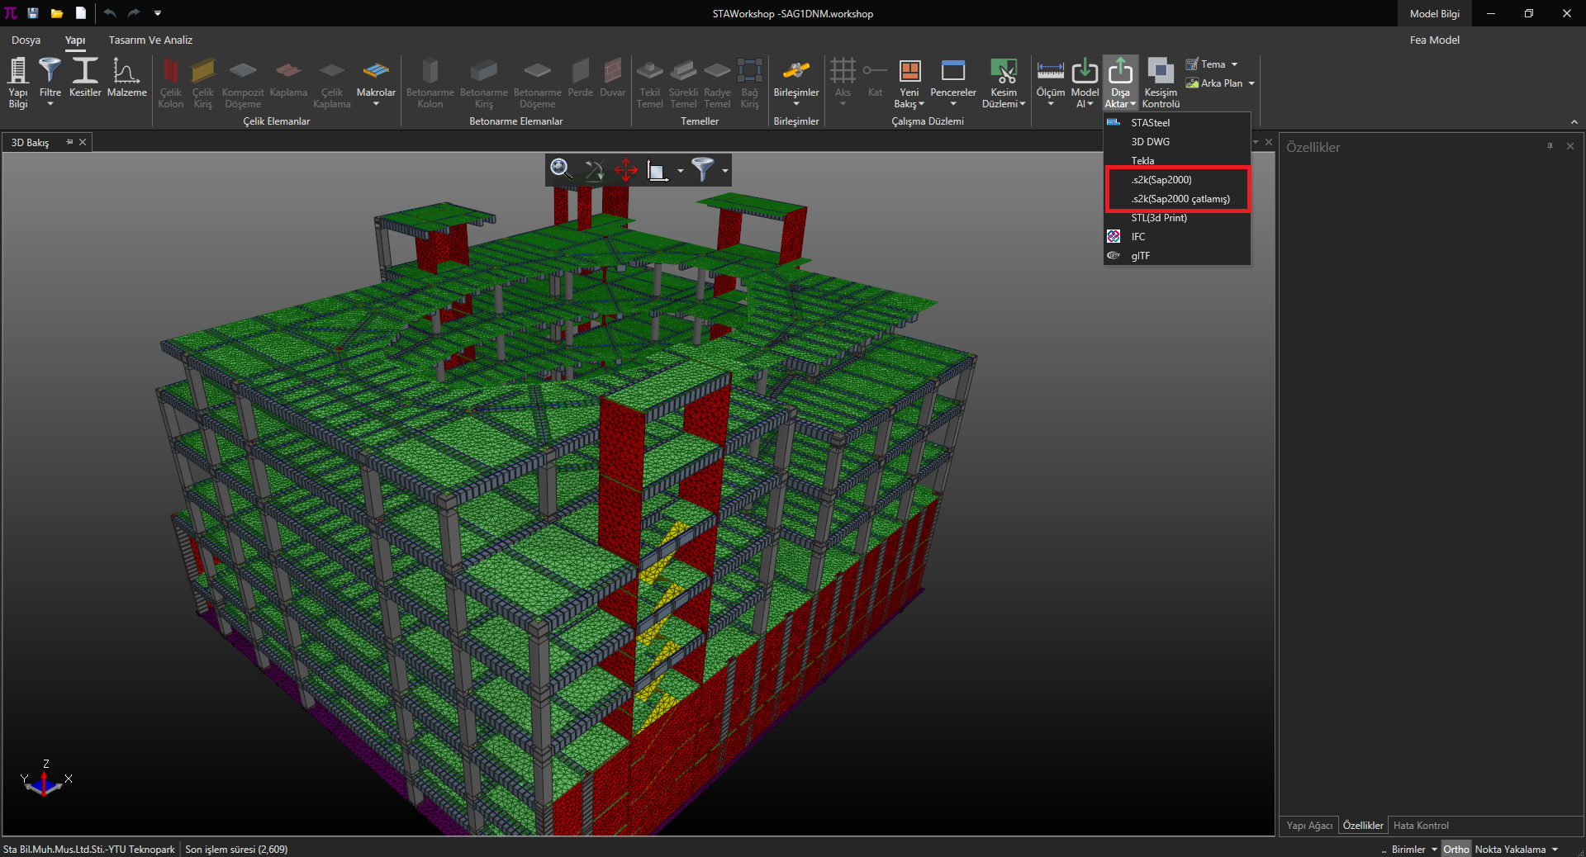Click the rotate view icon in viewport
The image size is (1586, 857).
pyautogui.click(x=593, y=170)
